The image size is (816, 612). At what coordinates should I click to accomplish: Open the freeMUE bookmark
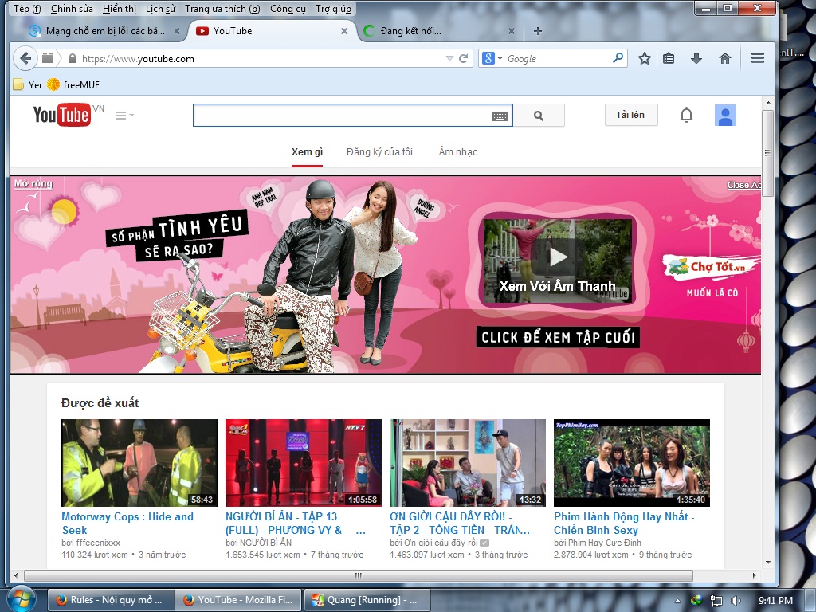(x=73, y=84)
